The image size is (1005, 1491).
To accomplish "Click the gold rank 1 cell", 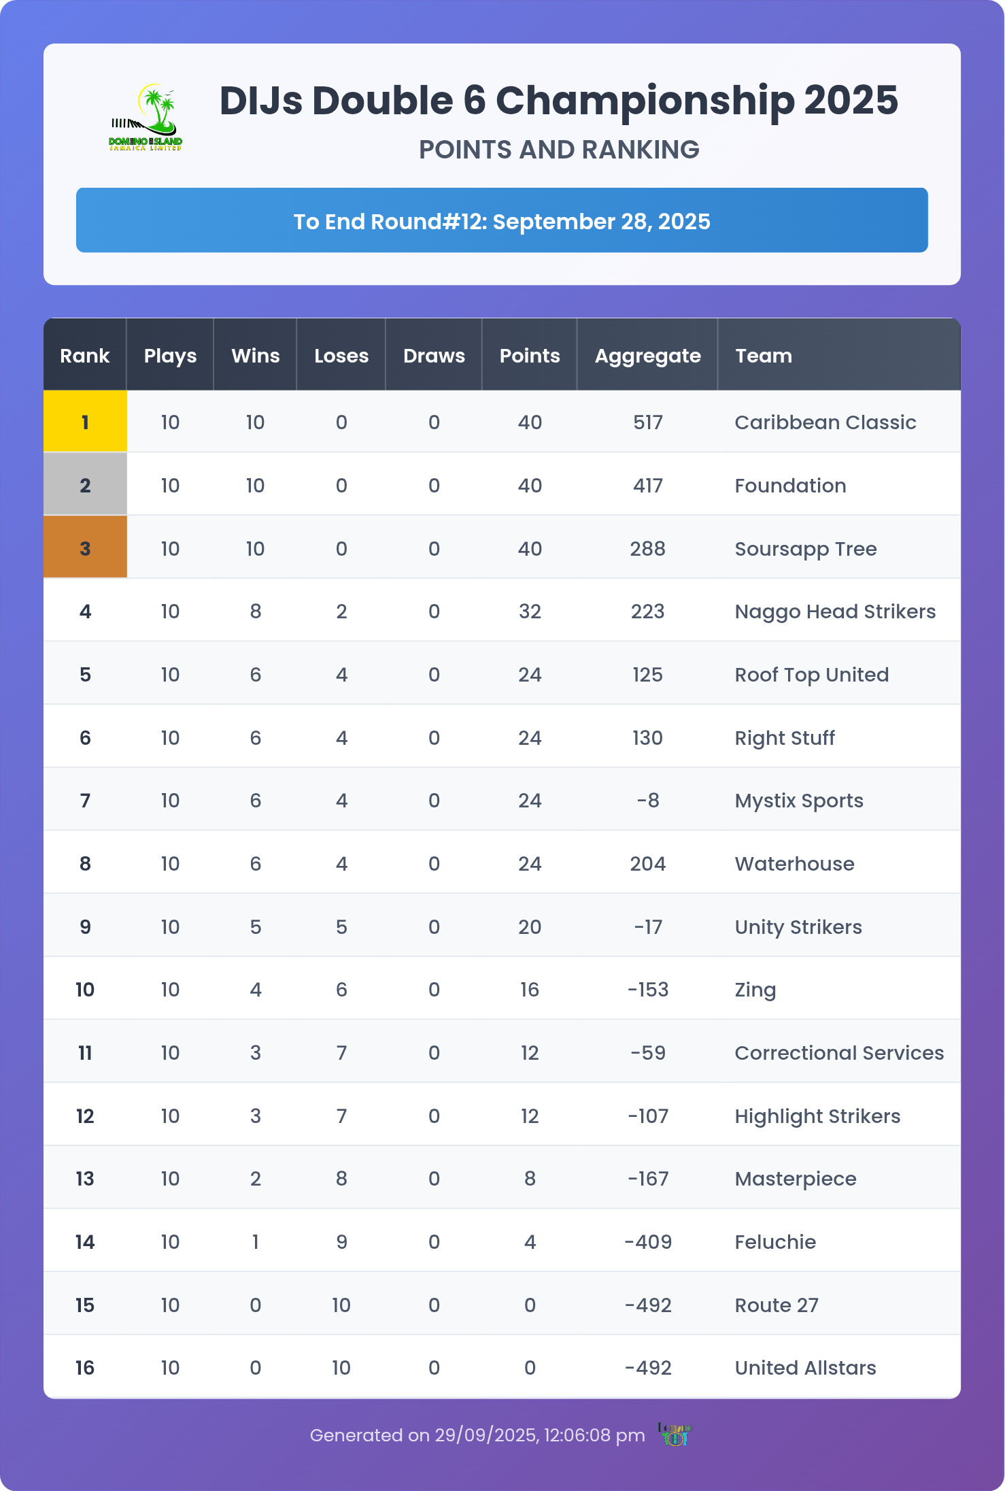I will point(85,422).
